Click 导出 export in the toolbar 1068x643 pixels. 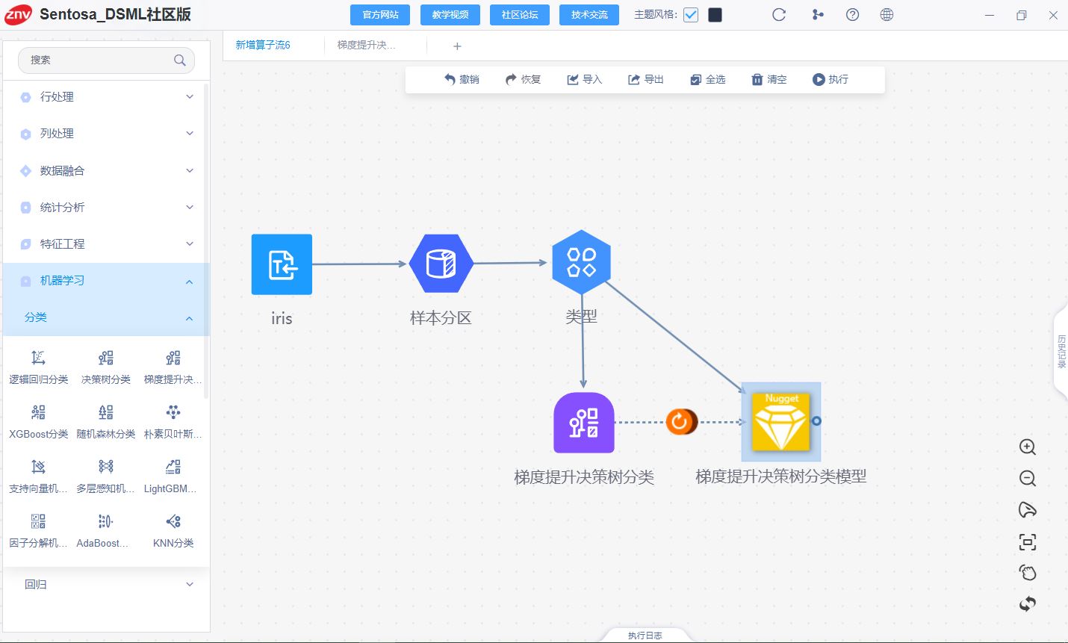tap(646, 79)
